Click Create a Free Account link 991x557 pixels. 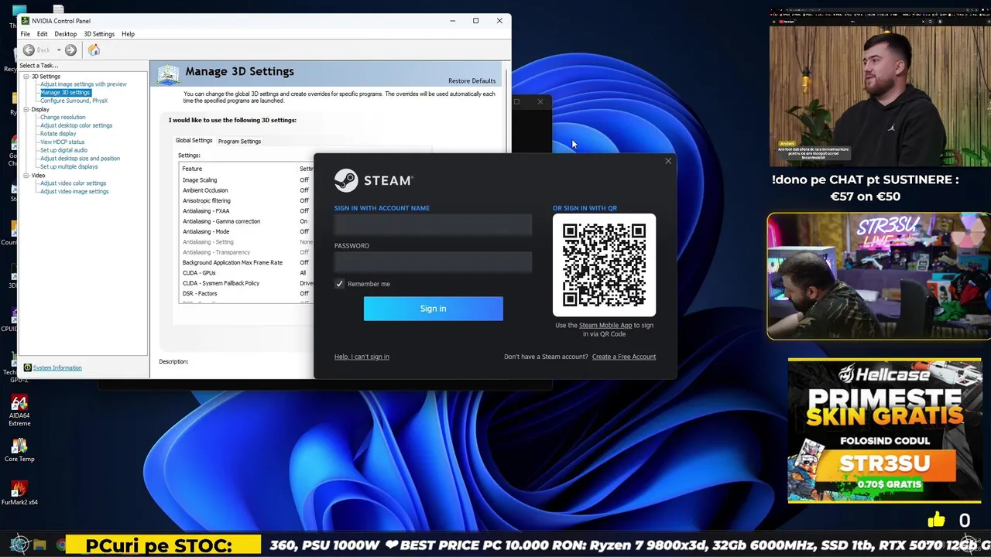pyautogui.click(x=623, y=357)
